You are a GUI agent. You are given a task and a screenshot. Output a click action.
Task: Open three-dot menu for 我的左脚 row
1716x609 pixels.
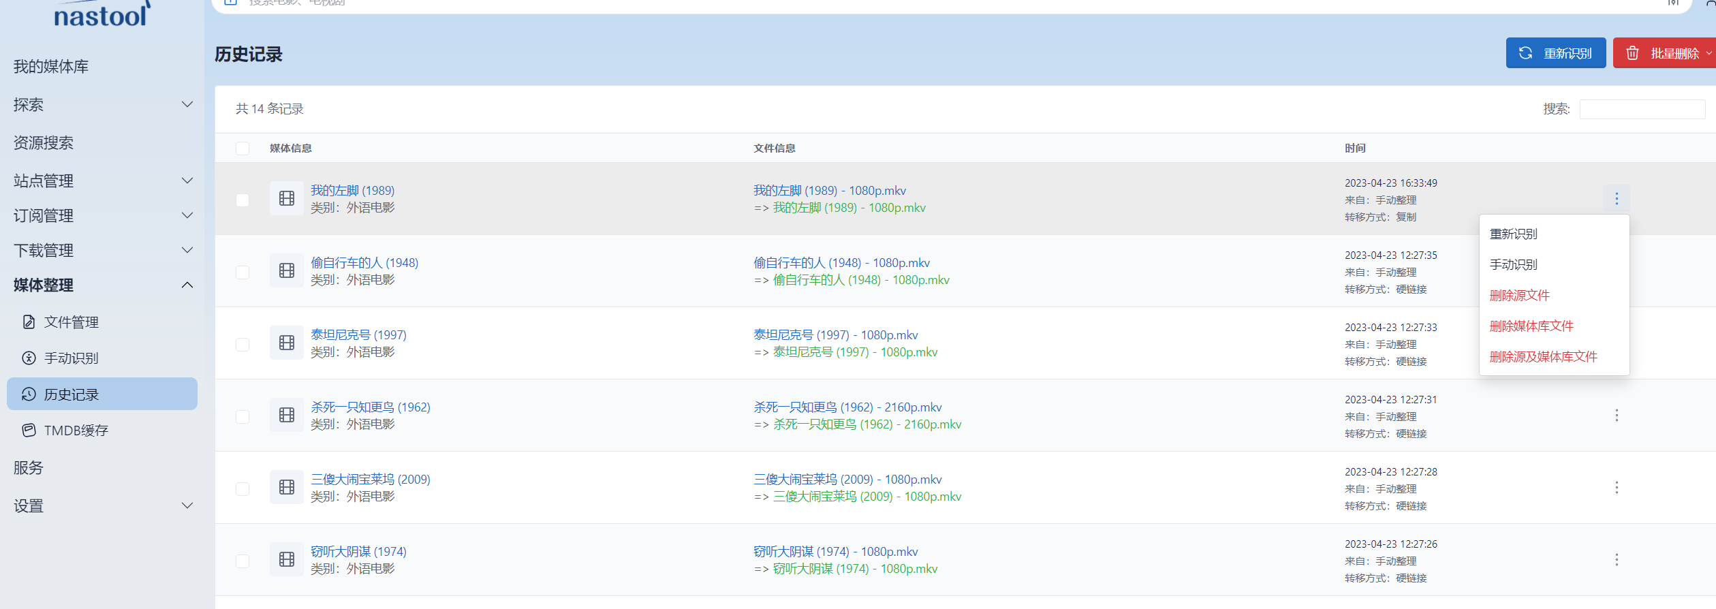click(1617, 198)
